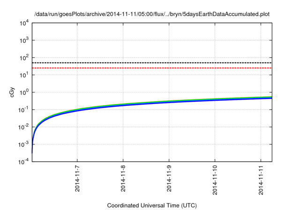Click the 2014-11-9 date tick label

[169, 179]
